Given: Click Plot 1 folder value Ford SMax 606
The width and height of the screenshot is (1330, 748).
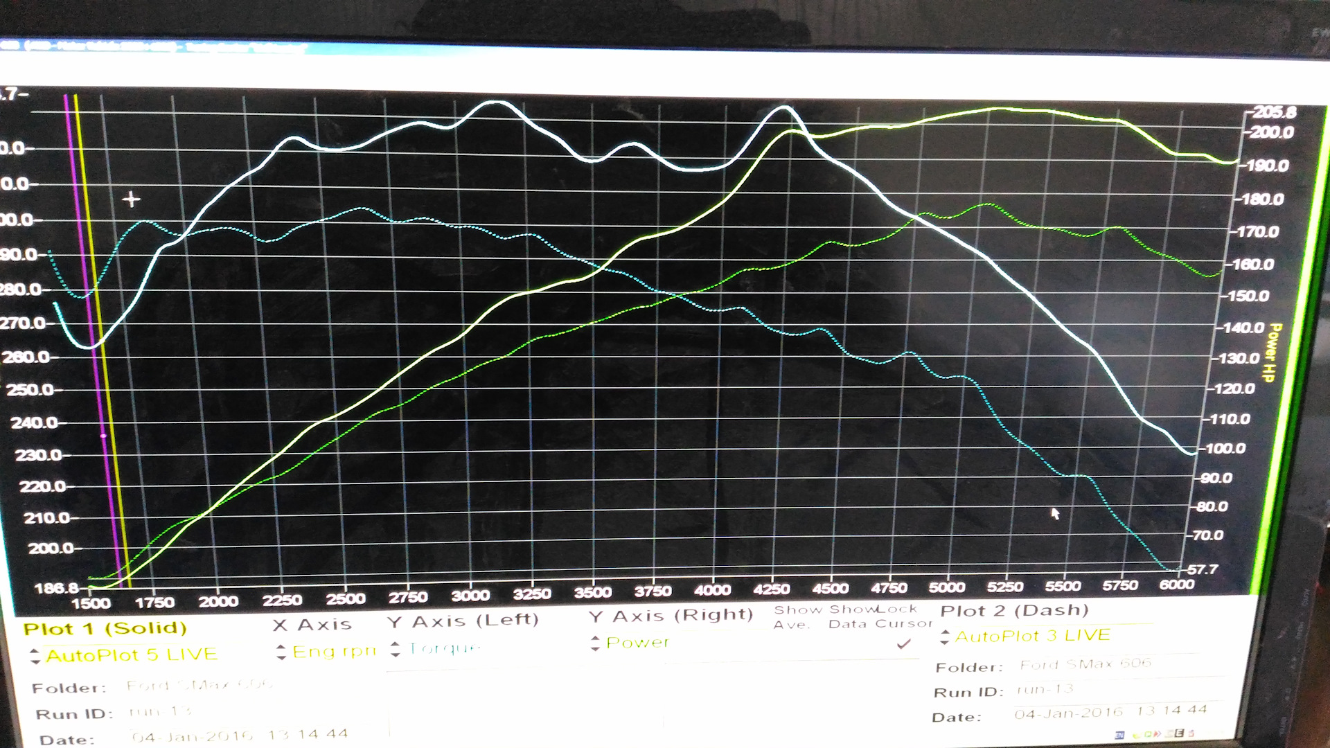Looking at the screenshot, I should coord(199,685).
